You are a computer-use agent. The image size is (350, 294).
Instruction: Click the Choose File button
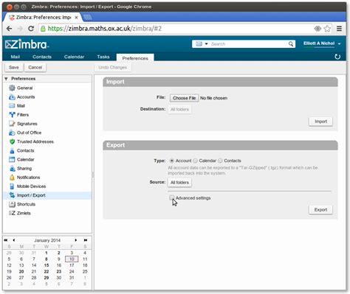pos(184,98)
